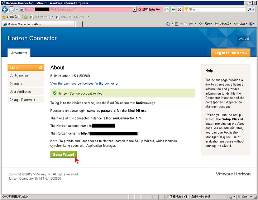This screenshot has height=200, width=258.
Task: Open the Tools (O) menu
Action: 240,24
